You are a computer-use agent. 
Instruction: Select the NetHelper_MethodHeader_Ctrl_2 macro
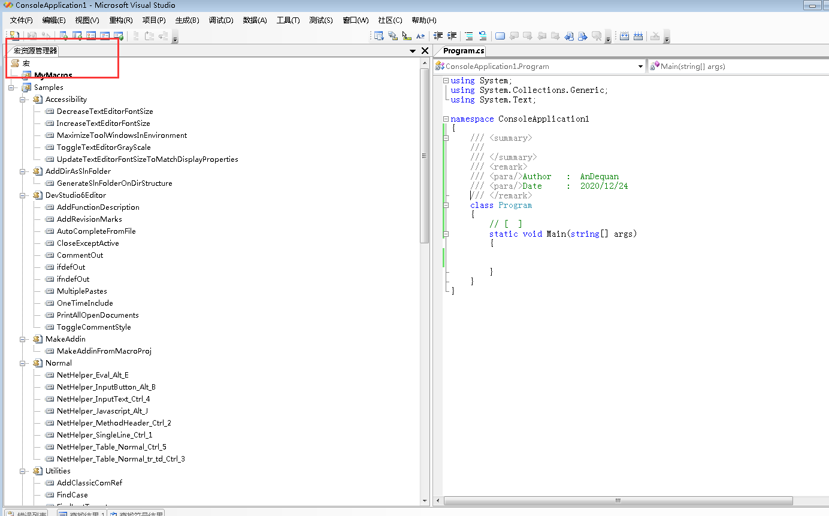tap(114, 423)
